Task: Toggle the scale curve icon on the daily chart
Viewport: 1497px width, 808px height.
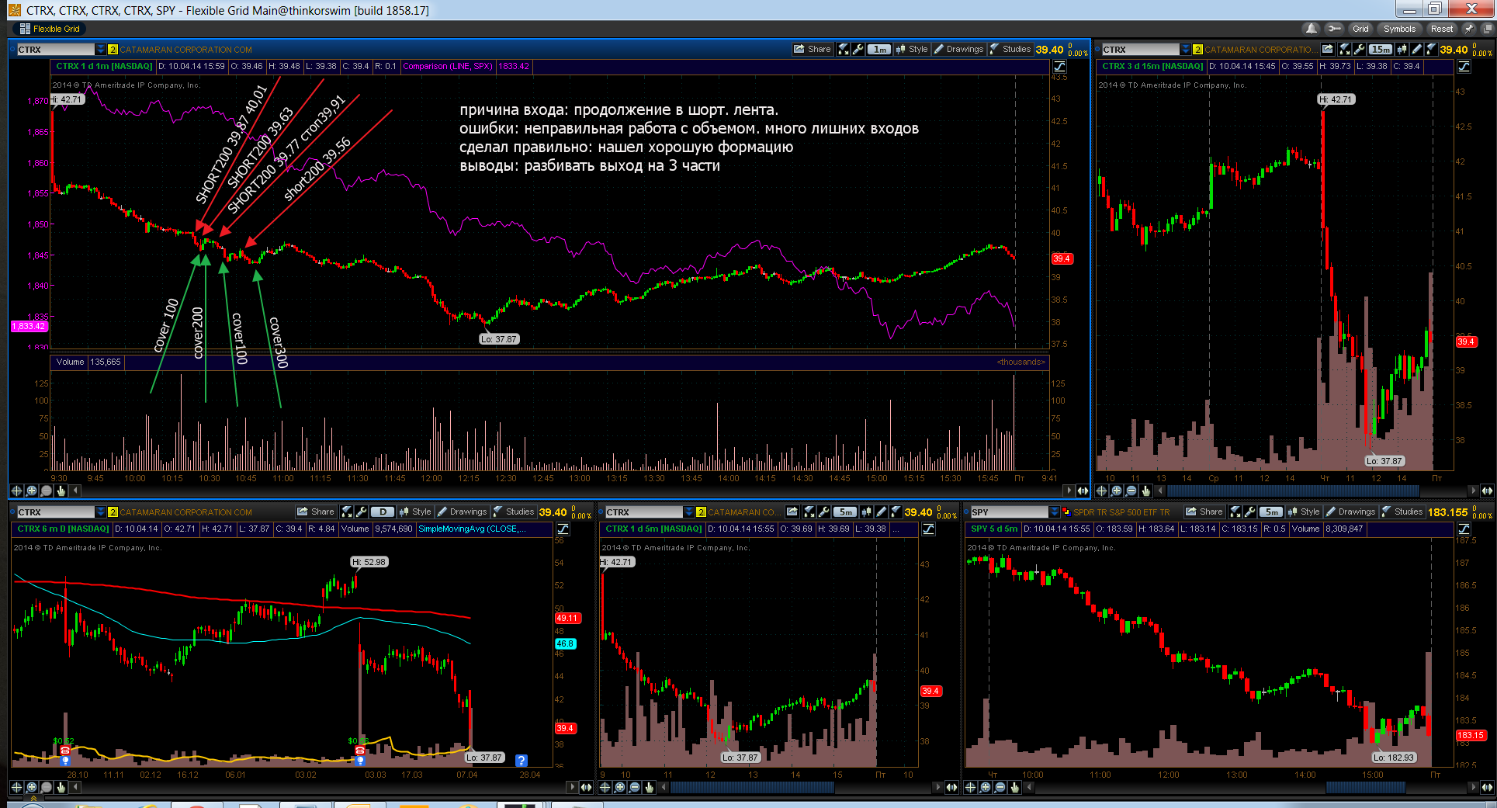Action: click(x=563, y=529)
